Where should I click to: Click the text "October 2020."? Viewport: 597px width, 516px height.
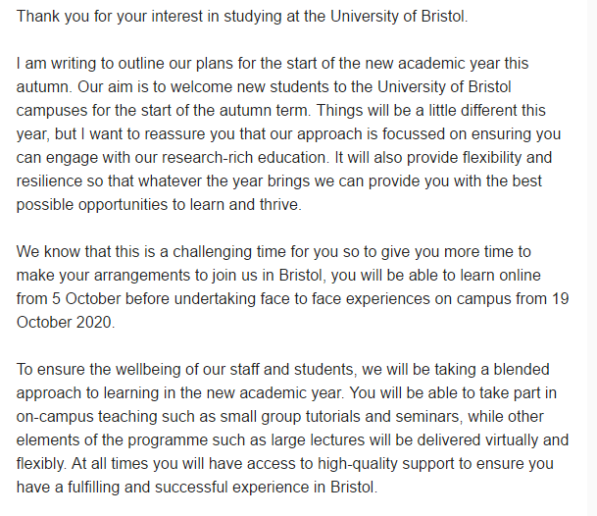[66, 323]
